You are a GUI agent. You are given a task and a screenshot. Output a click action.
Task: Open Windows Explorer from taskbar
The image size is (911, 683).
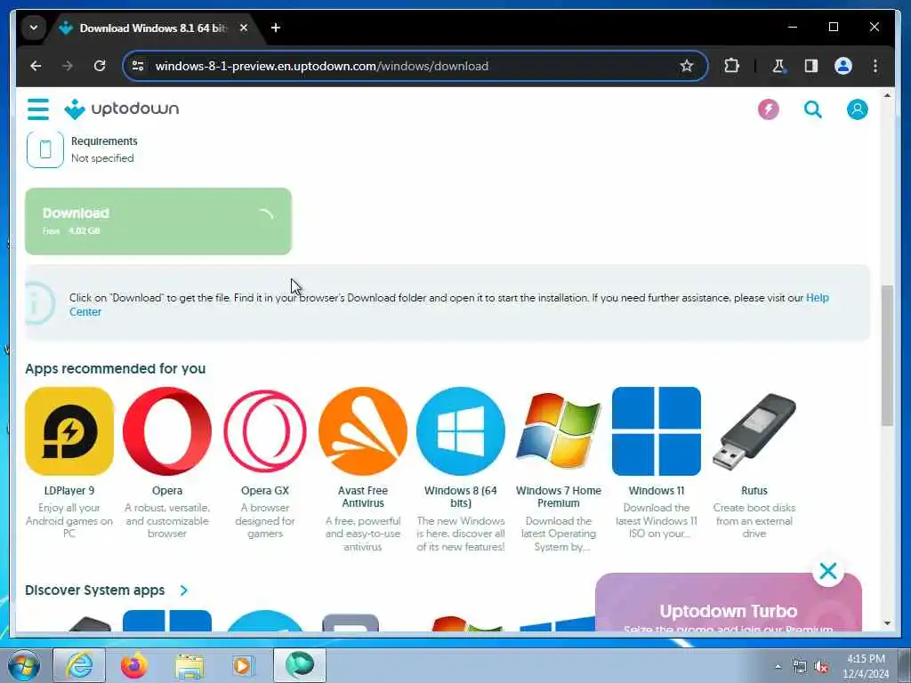[x=189, y=666]
